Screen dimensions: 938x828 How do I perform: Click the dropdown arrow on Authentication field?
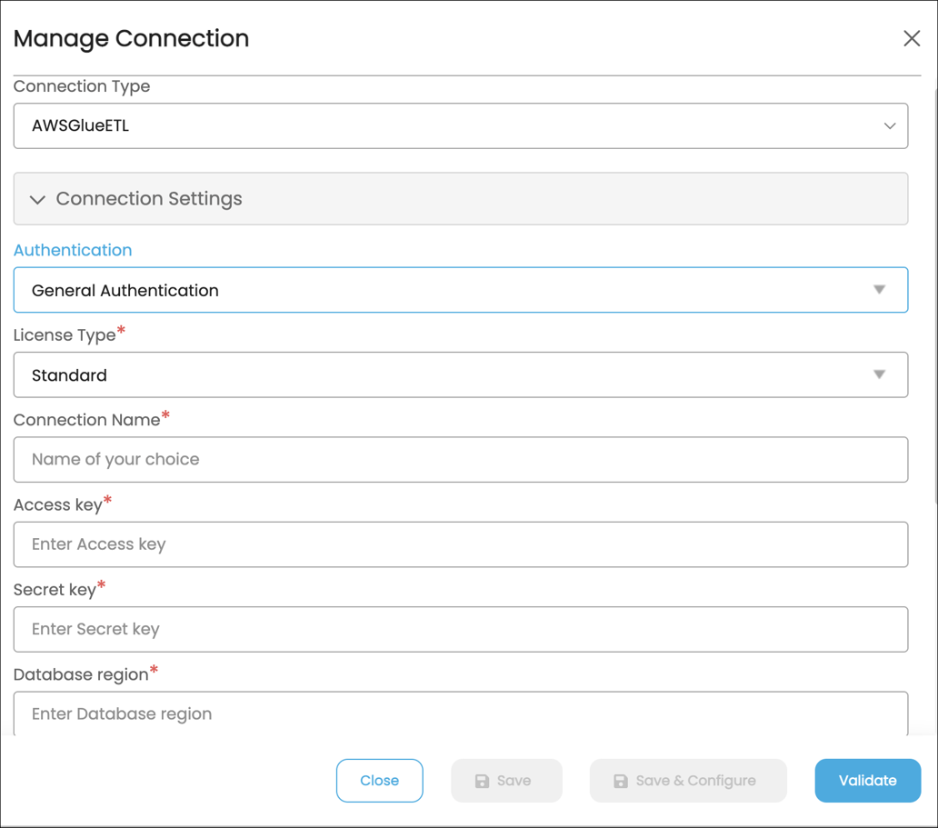(879, 289)
